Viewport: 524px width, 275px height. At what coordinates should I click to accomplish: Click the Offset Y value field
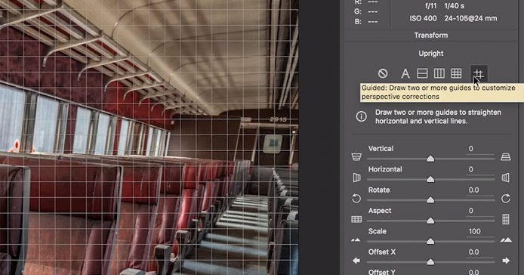pos(480,272)
